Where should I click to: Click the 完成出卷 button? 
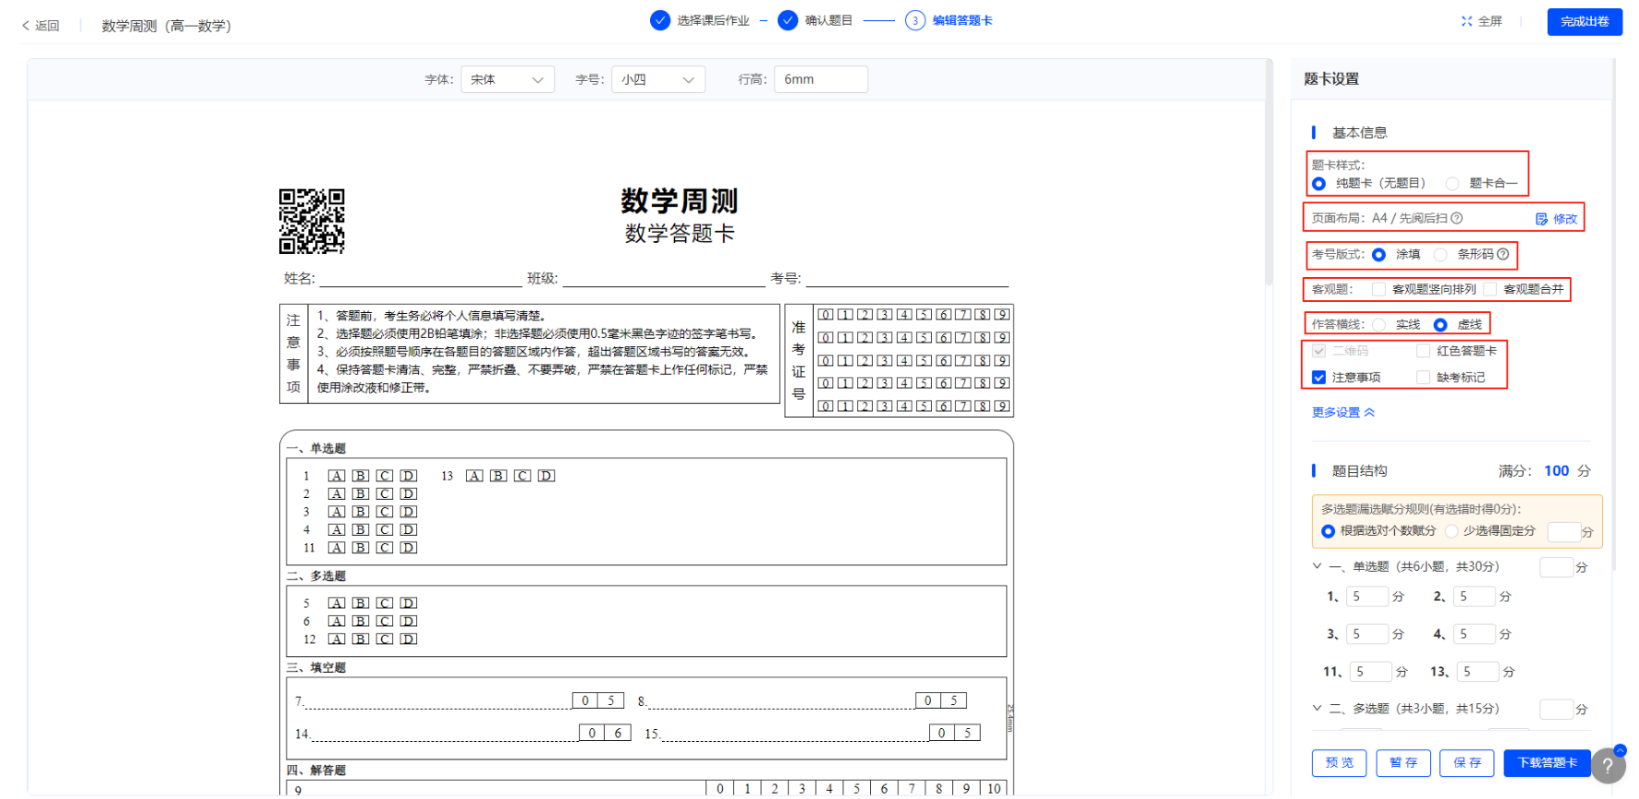pos(1584,21)
